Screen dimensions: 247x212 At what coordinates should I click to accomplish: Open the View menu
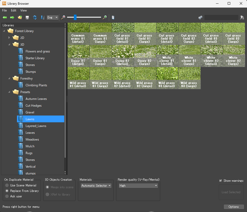click(23, 10)
